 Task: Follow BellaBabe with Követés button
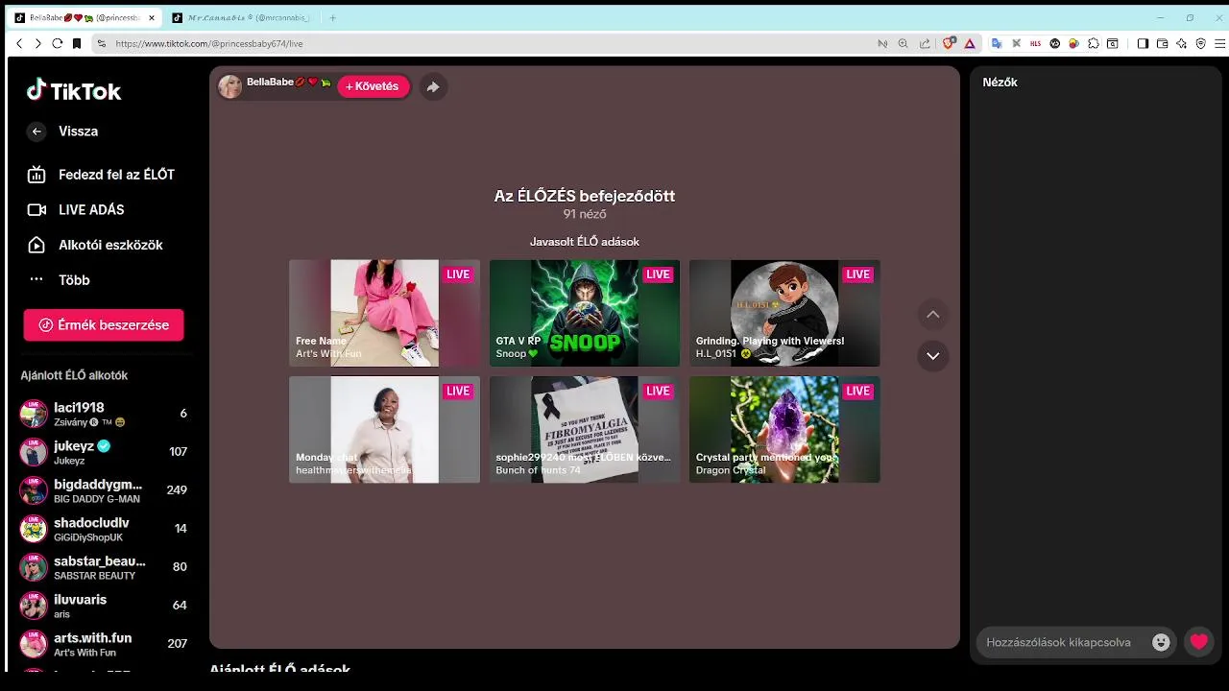pos(373,86)
